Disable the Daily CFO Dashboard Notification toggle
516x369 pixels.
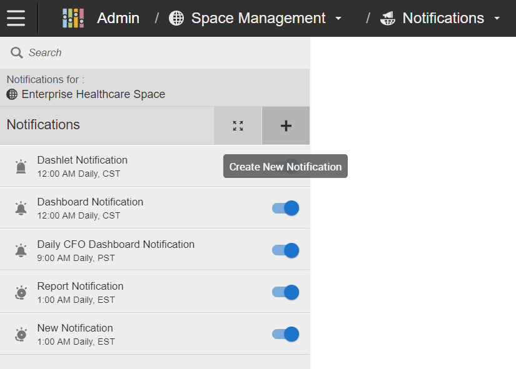tap(285, 250)
